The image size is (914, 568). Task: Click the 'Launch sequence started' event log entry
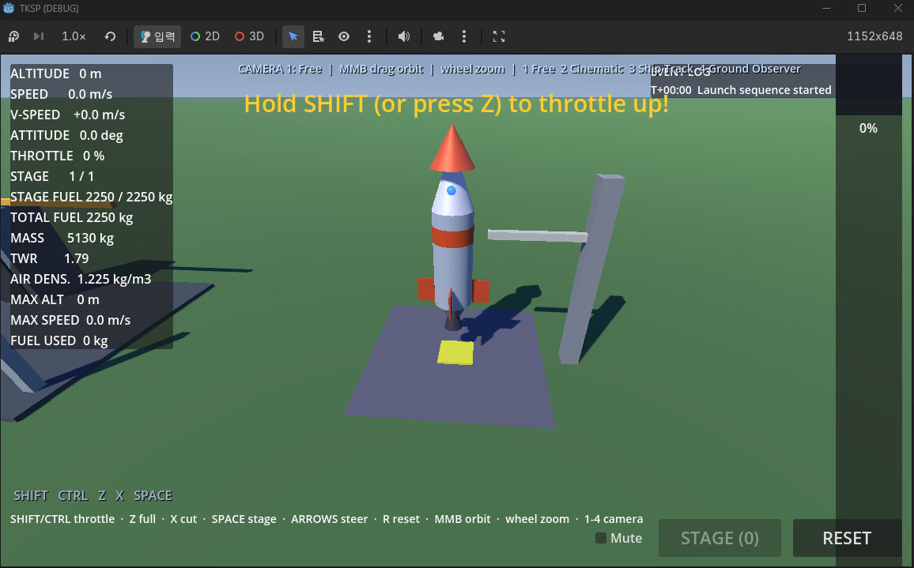(x=741, y=90)
